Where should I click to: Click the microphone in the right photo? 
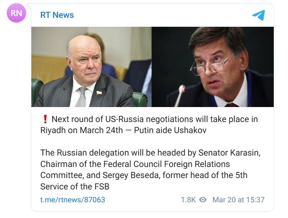point(179,96)
